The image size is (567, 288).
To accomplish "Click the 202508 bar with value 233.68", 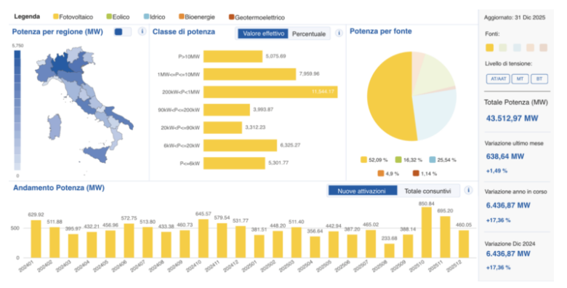I will pos(389,251).
